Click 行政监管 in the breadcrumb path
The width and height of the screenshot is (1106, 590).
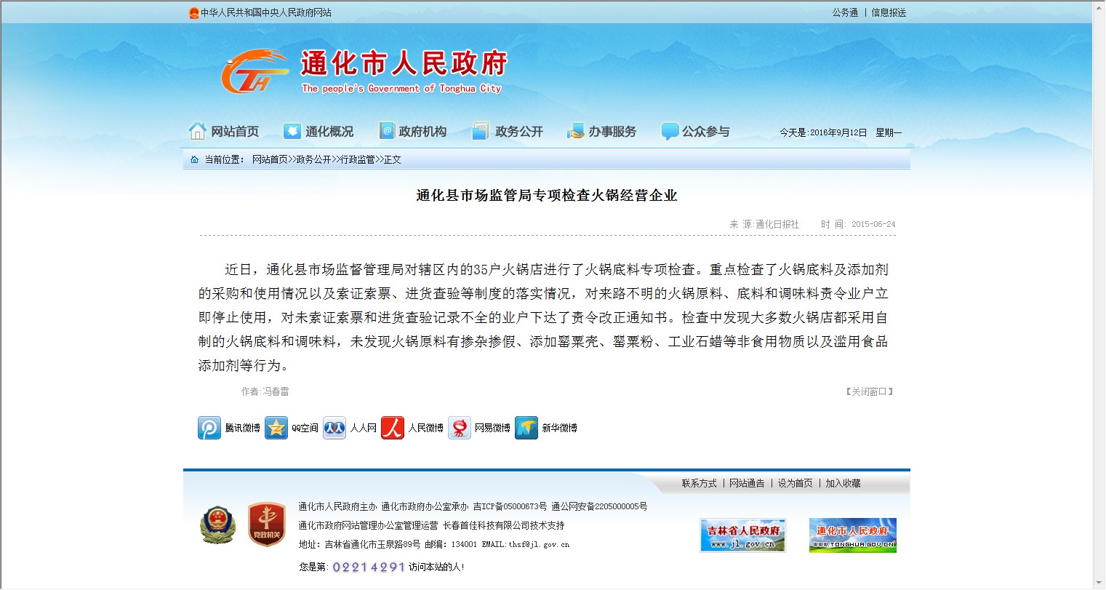click(x=358, y=159)
